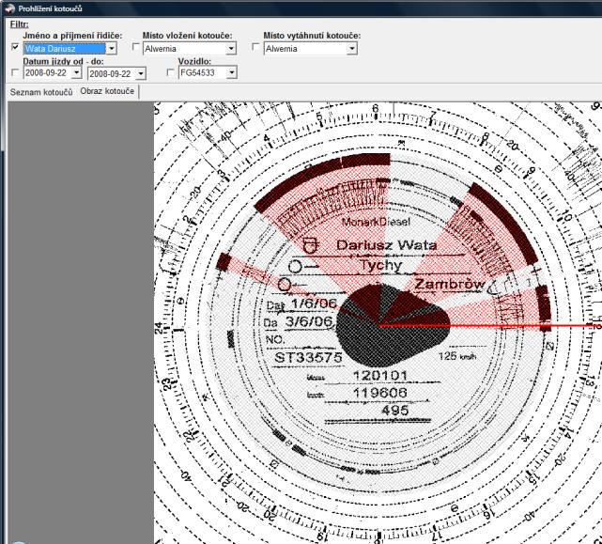Open the Wata Dariusz driver dropdown
This screenshot has height=544, width=602.
click(x=112, y=49)
